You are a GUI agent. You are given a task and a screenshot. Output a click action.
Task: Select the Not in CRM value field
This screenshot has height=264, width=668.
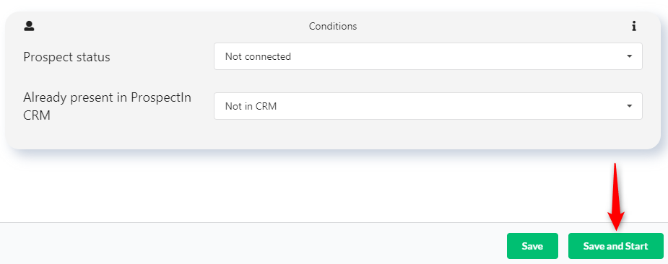point(428,106)
